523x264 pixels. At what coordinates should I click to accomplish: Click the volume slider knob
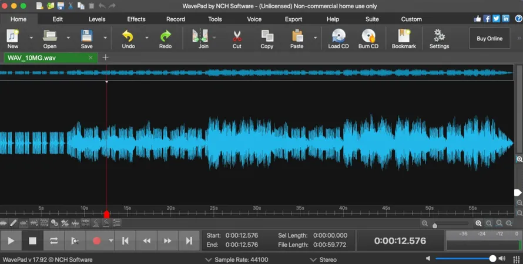(x=492, y=258)
